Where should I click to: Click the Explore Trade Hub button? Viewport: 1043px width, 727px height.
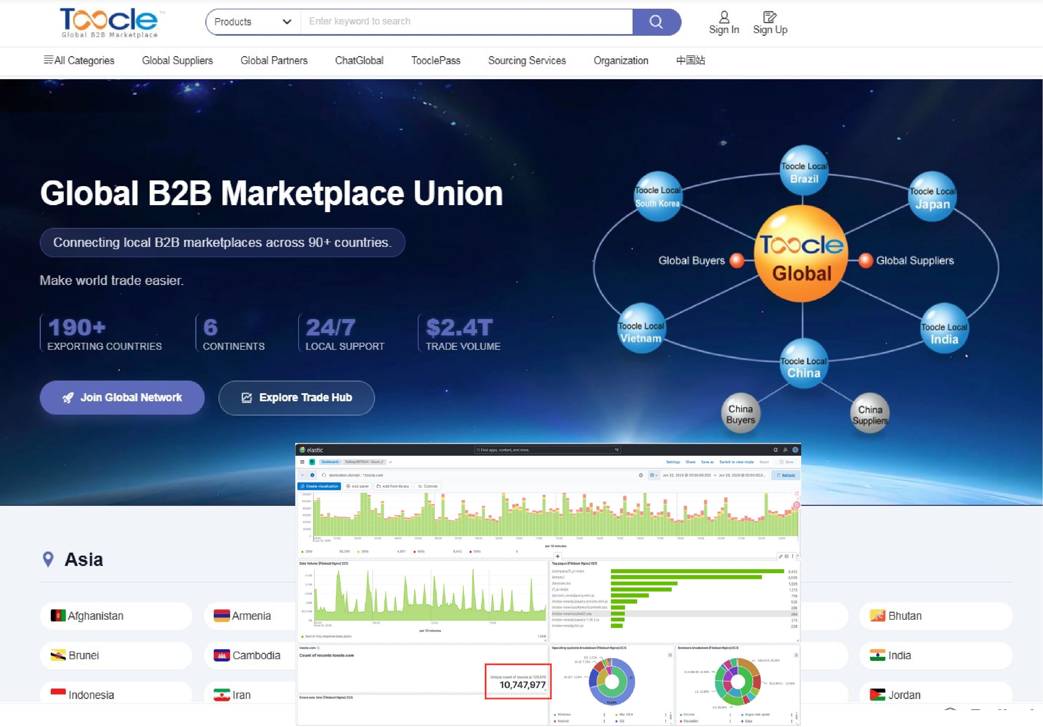click(297, 398)
